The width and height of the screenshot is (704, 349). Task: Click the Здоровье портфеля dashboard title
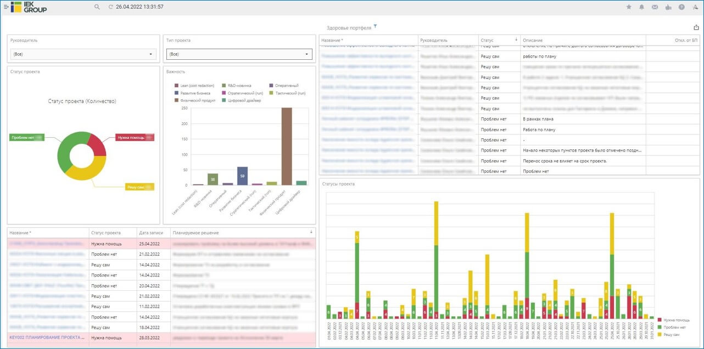click(349, 27)
